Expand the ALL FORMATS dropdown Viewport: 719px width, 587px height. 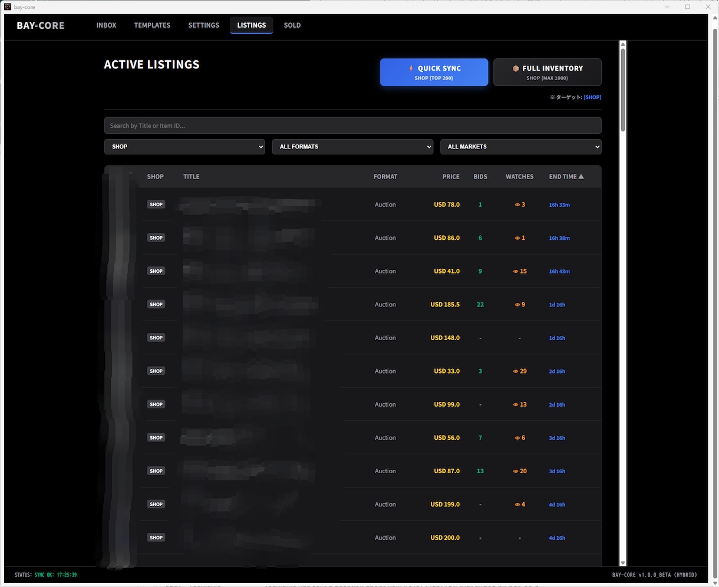[352, 147]
